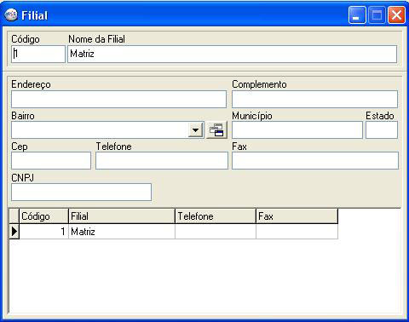This screenshot has height=322, width=409.
Task: Minimize the Filial window
Action: click(357, 15)
